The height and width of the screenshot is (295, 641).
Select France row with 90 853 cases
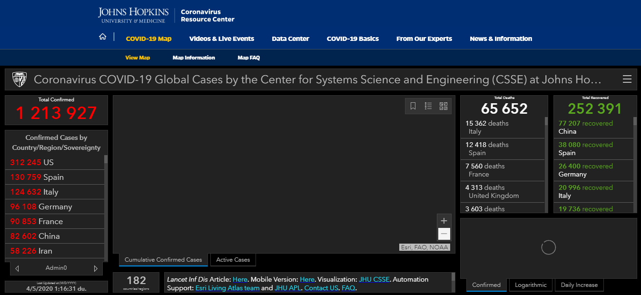(55, 221)
